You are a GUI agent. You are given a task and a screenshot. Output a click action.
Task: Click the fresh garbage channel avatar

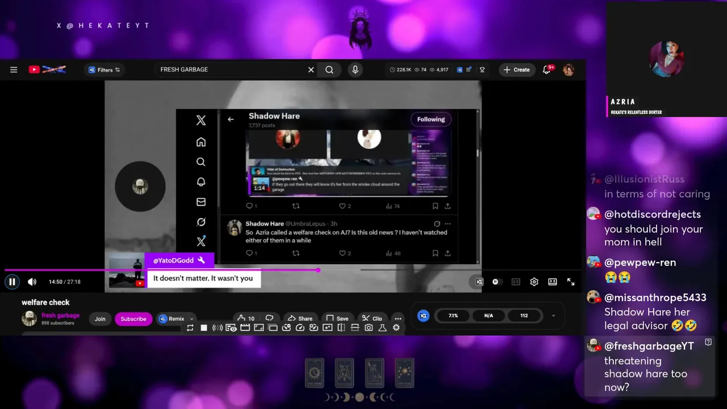tap(29, 319)
